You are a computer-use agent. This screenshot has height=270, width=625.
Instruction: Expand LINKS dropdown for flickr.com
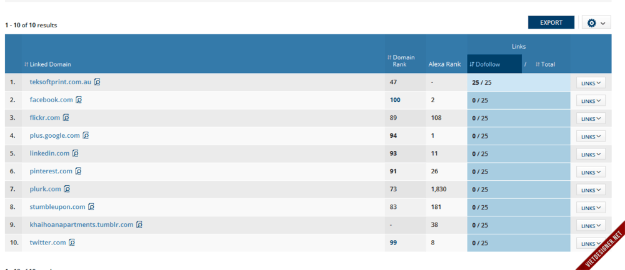coord(591,118)
